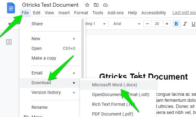Open the Last edit link
196x117 pixels.
point(184,12)
